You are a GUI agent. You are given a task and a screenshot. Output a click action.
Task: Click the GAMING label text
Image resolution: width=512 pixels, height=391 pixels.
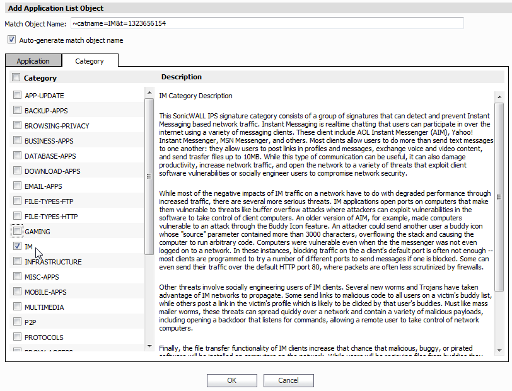click(38, 232)
